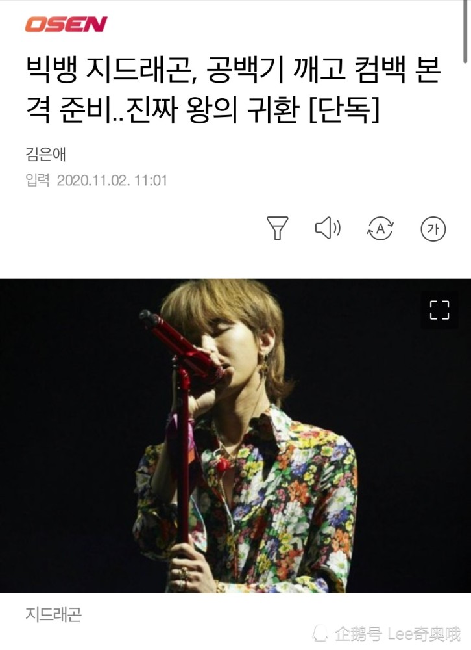The image size is (471, 650).
Task: Click the watermark text Lee奇奥哦
Action: click(x=424, y=634)
